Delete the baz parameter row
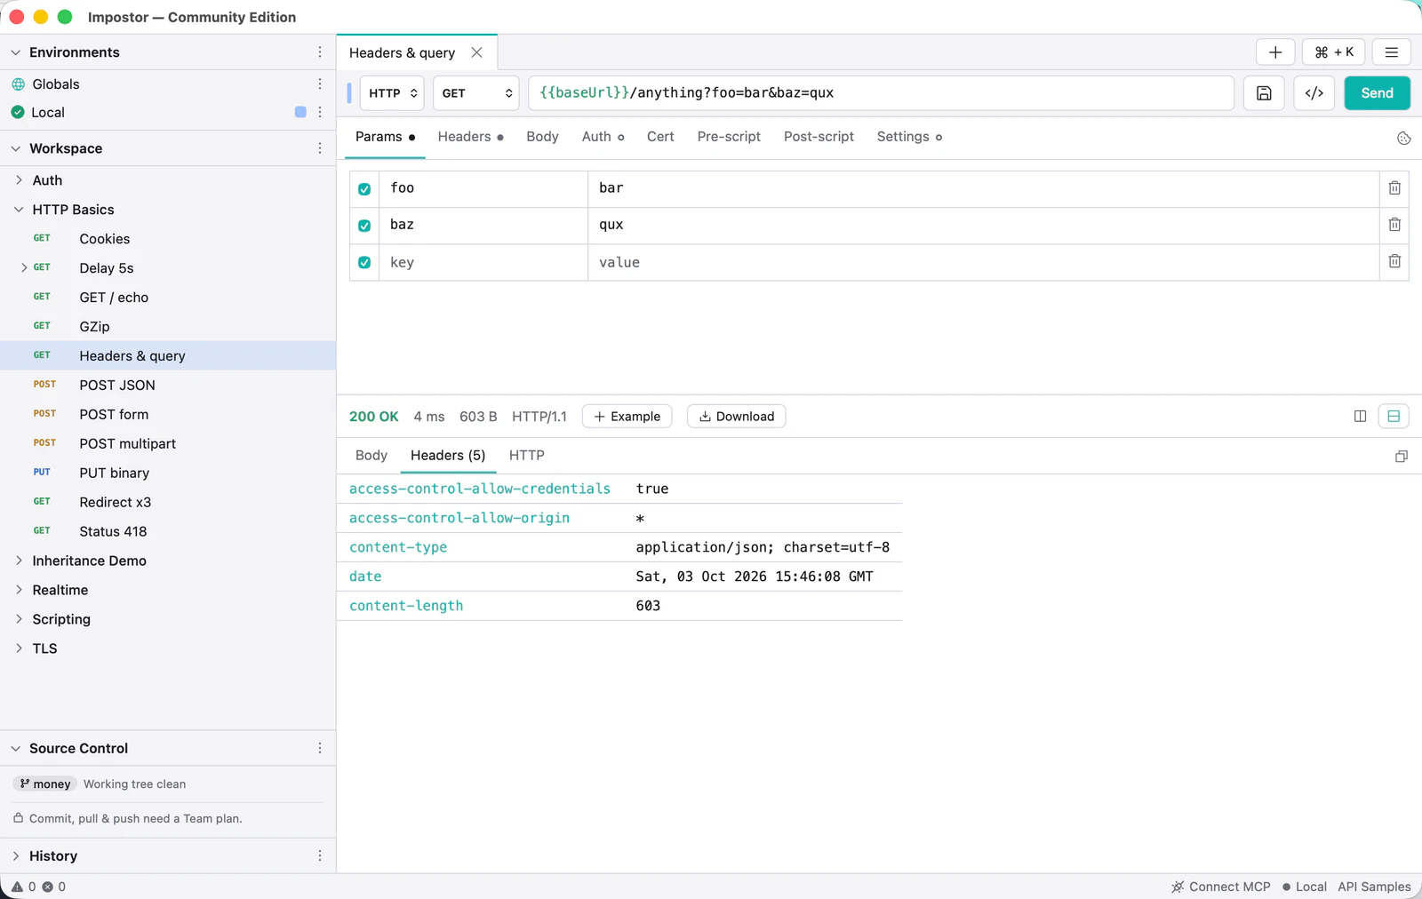1422x899 pixels. (1394, 225)
